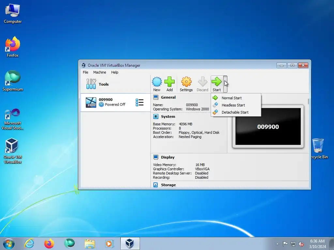Viewport: 334px width, 250px height.
Task: Click the Display section screen icon
Action: [156, 157]
